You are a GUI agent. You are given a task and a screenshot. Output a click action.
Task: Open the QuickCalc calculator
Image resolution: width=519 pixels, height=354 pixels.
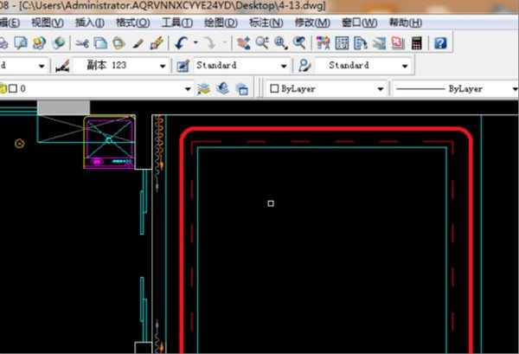417,42
